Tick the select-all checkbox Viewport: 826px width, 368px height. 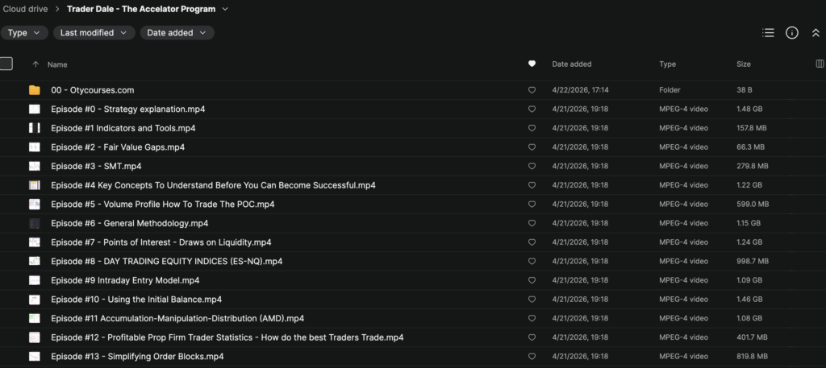point(6,64)
